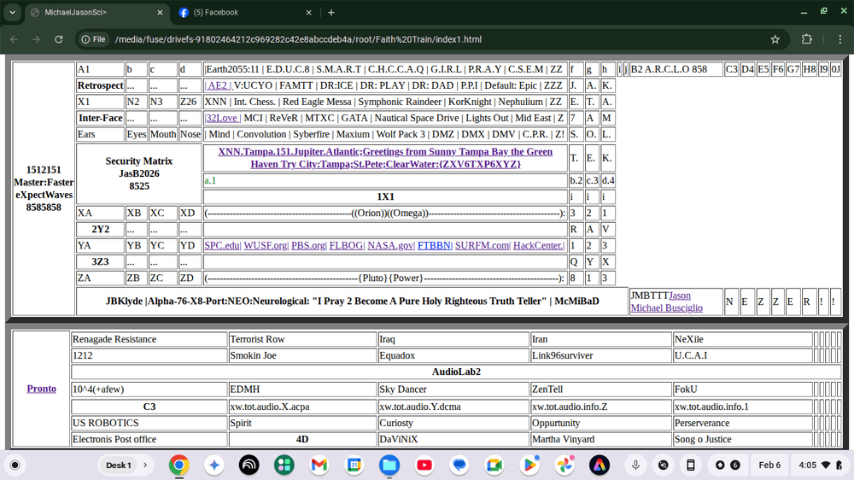854x480 pixels.
Task: Open the 32Love link
Action: [x=222, y=118]
